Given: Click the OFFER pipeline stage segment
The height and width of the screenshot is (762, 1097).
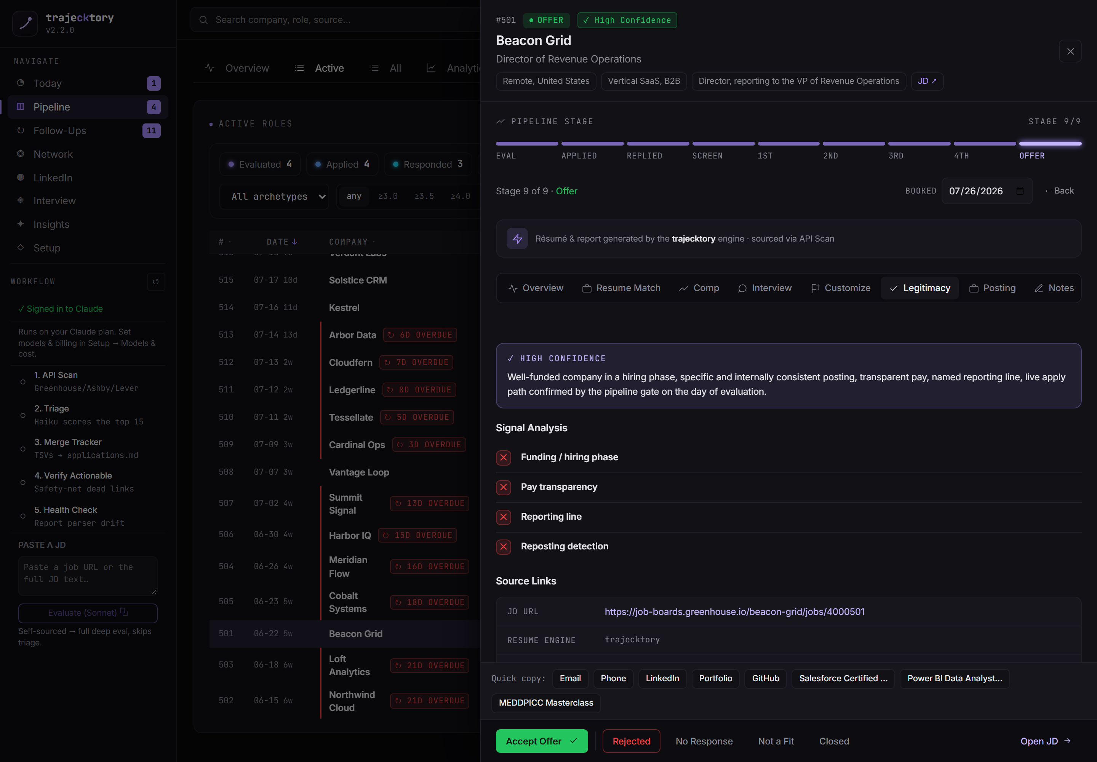Looking at the screenshot, I should pos(1050,150).
